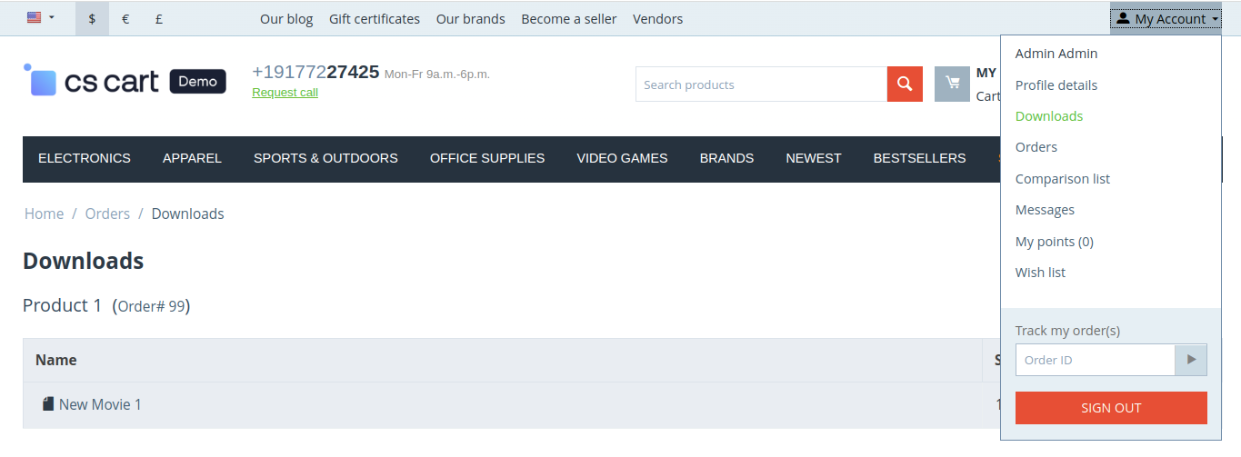Open the Newest menu item

coord(814,159)
